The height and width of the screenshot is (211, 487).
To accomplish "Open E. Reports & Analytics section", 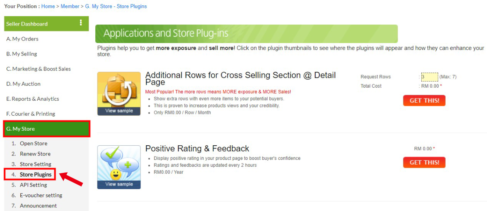I will 46,99.
